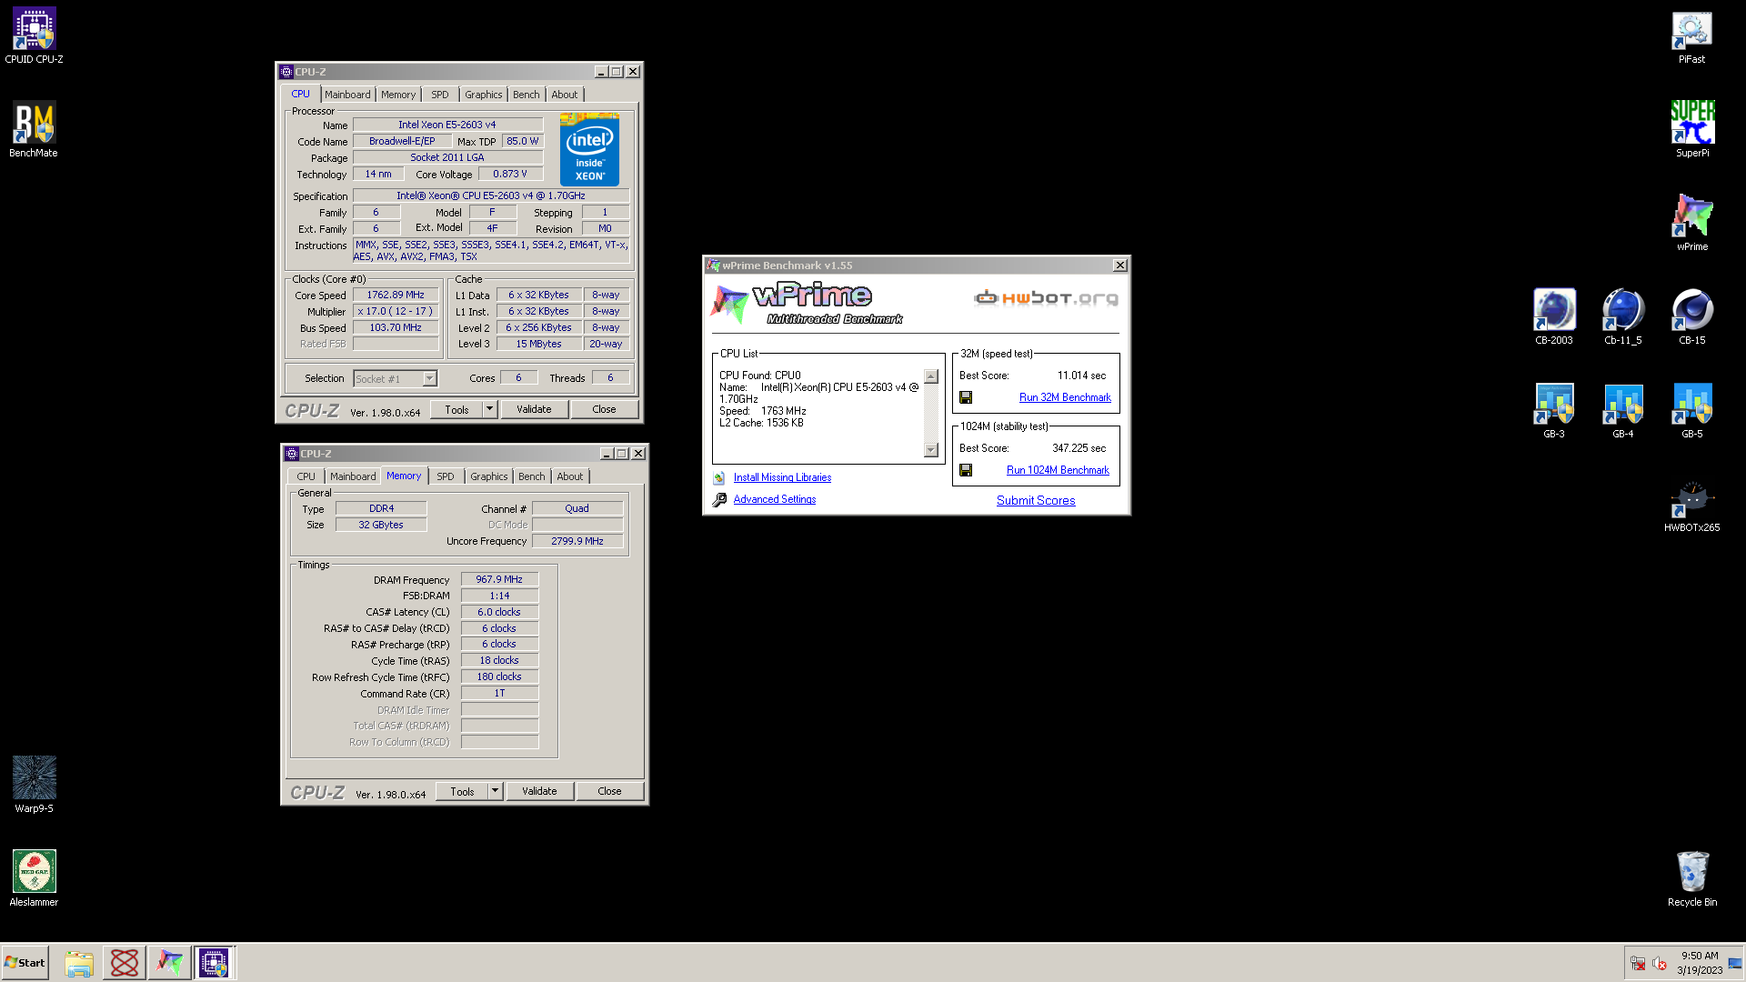Click Tools button in bottom CPU-Z
Image resolution: width=1746 pixels, height=982 pixels.
tap(462, 791)
